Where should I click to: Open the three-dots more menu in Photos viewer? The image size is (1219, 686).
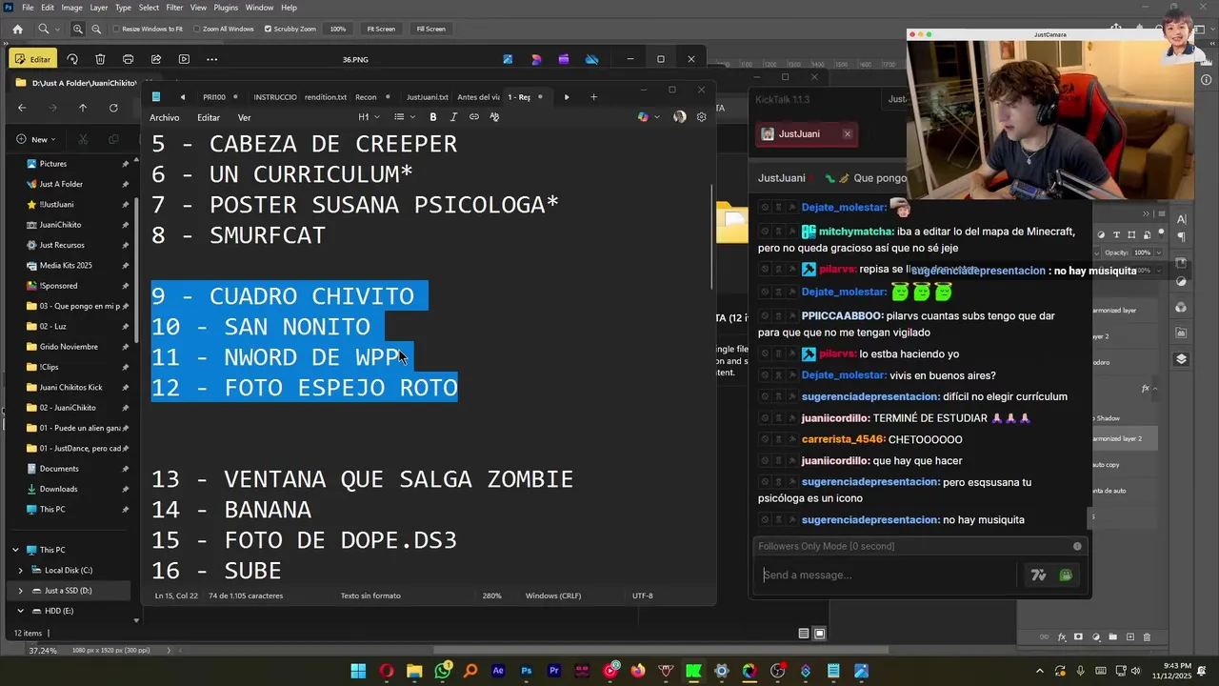[x=211, y=59]
